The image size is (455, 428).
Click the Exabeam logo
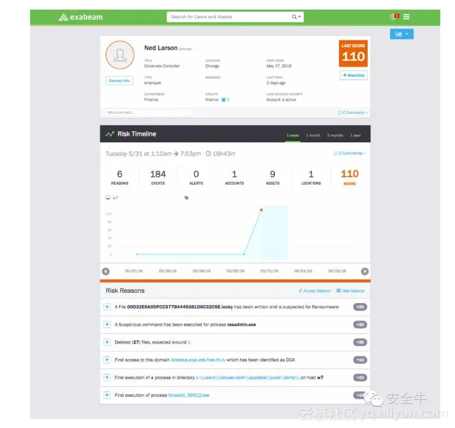click(x=80, y=17)
